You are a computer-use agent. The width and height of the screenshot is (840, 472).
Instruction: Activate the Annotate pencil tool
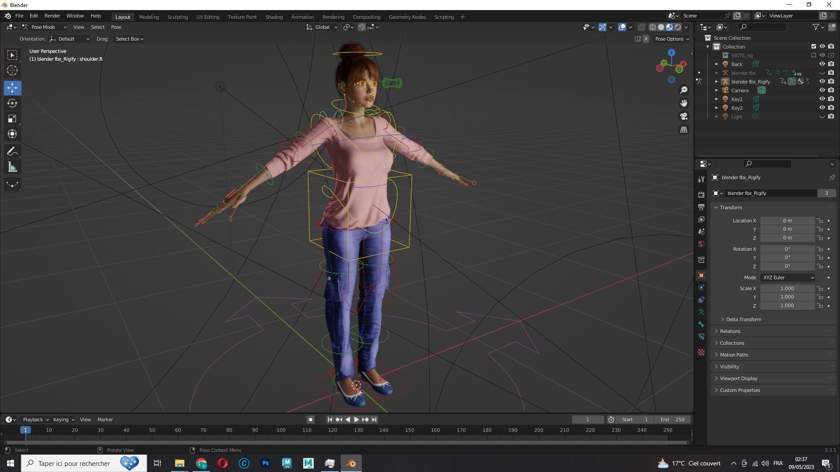(12, 152)
